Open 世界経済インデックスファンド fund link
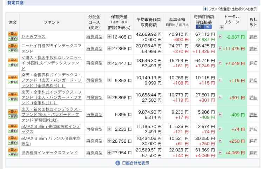This screenshot has width=263, height=169. click(49, 153)
